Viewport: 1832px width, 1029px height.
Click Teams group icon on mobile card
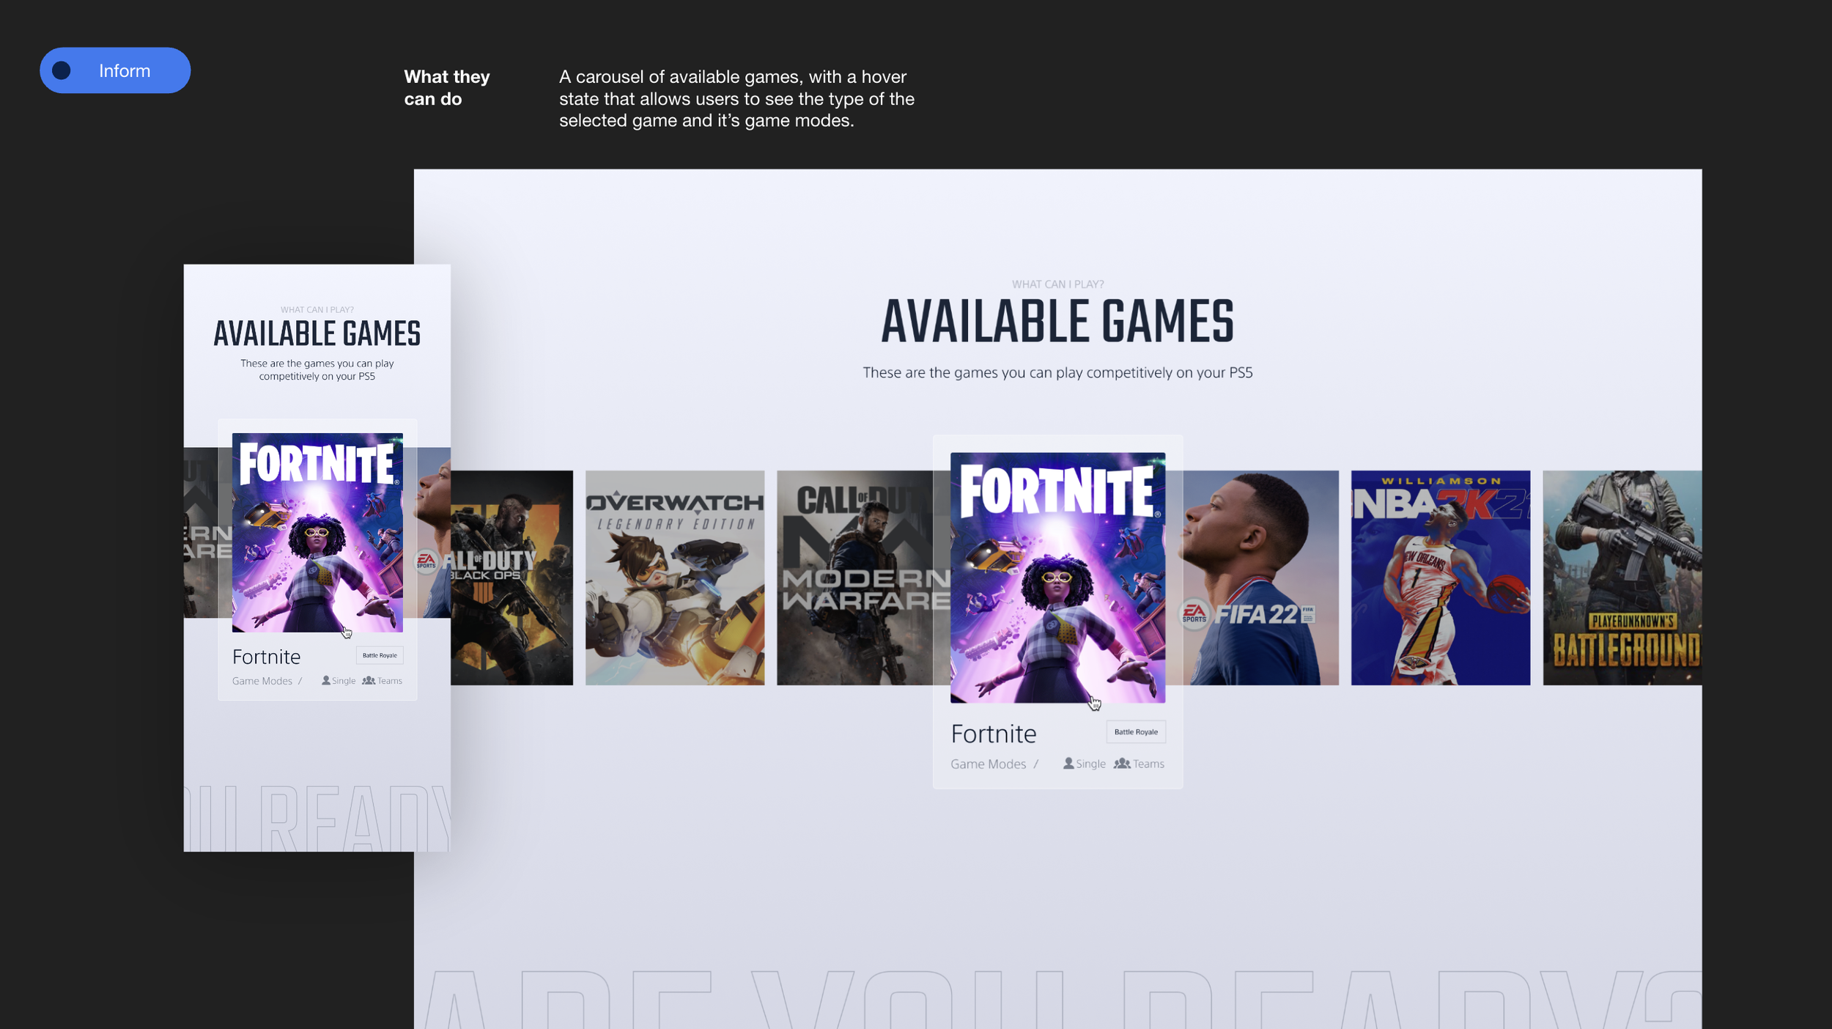tap(369, 680)
